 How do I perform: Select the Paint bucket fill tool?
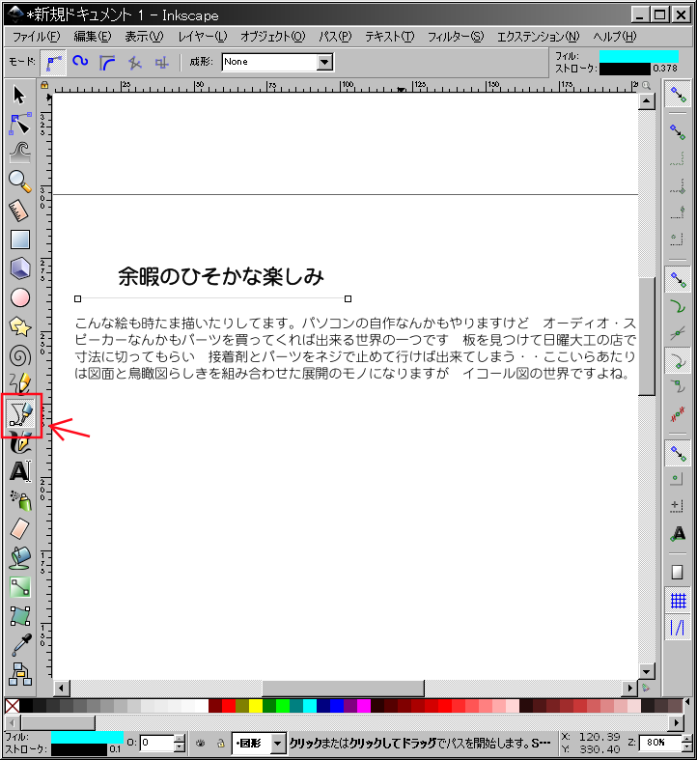pyautogui.click(x=20, y=558)
